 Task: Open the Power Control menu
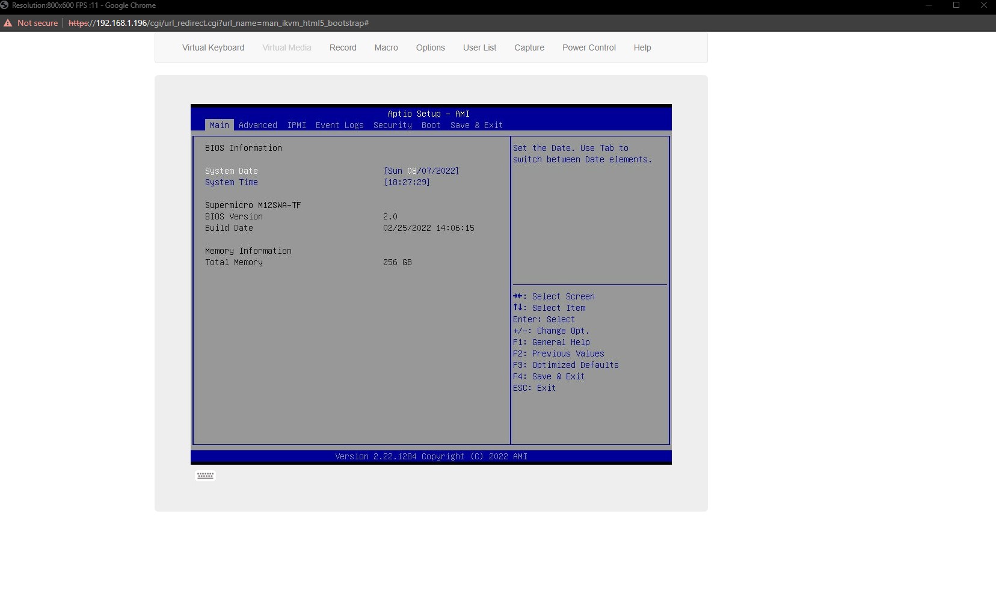(x=589, y=47)
